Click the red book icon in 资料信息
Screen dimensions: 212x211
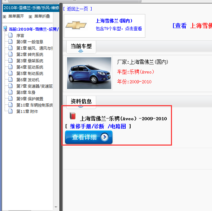73,116
